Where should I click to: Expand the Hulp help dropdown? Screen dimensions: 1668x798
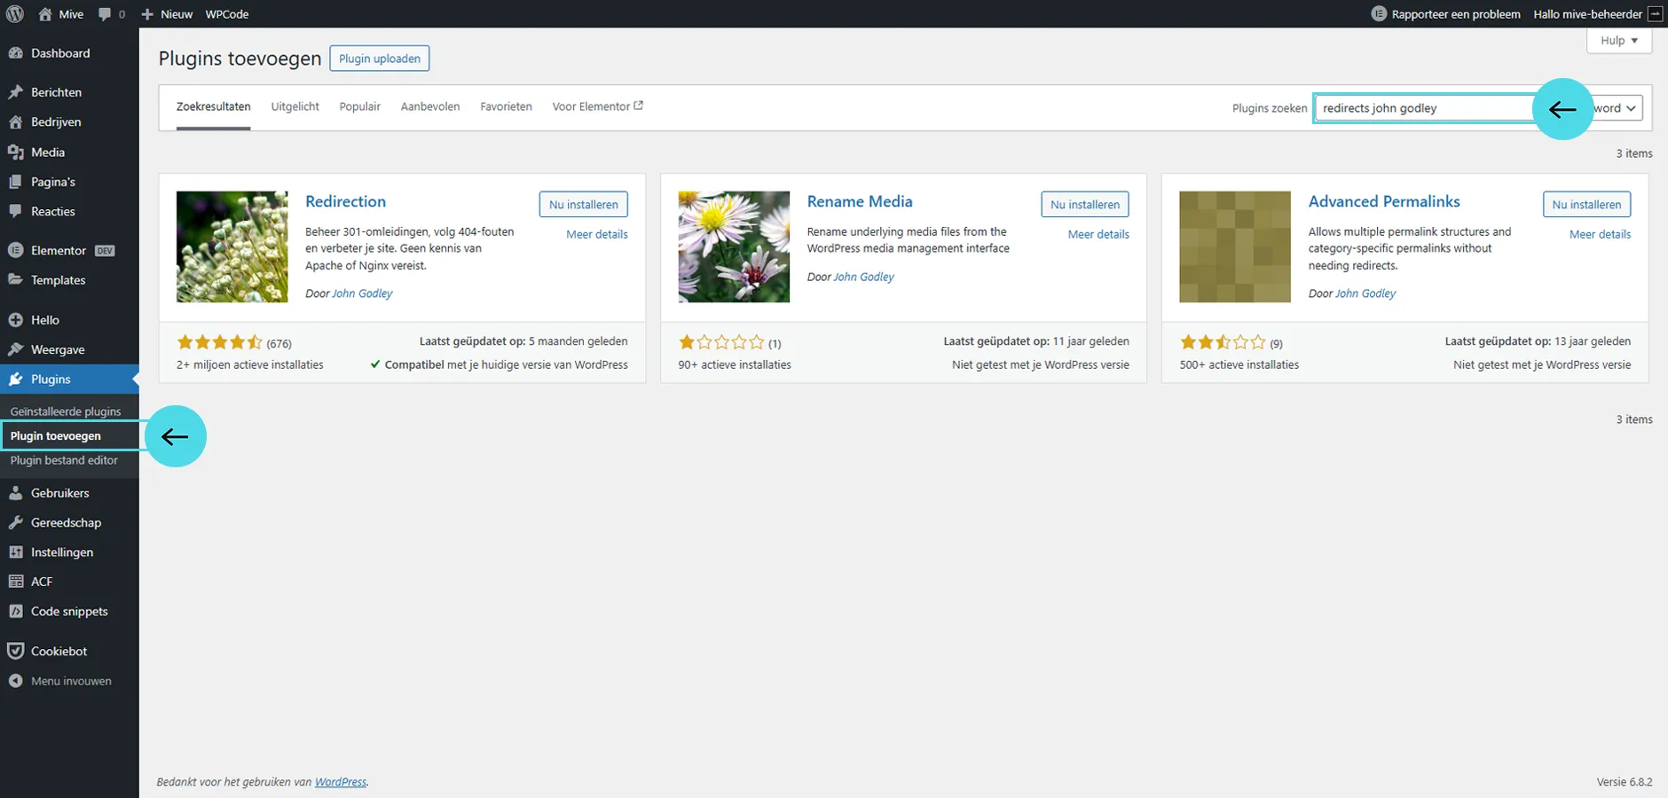pos(1618,41)
